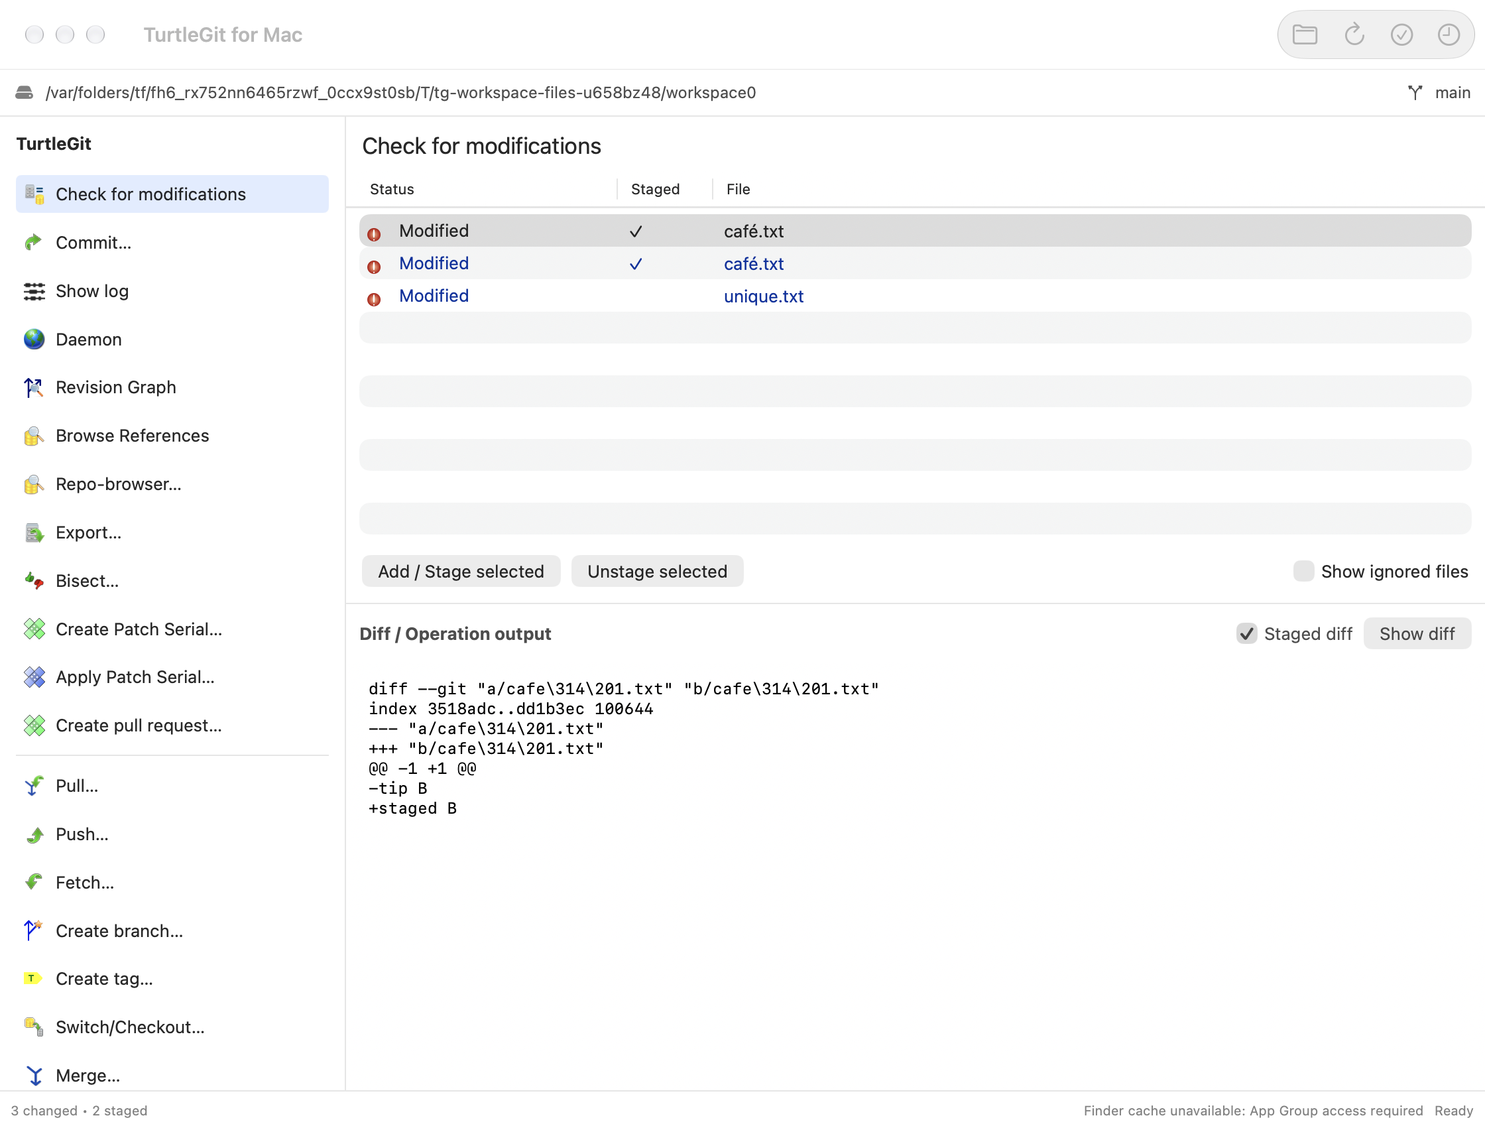Viewport: 1485px width, 1130px height.
Task: Click the Staged column header
Action: [656, 189]
